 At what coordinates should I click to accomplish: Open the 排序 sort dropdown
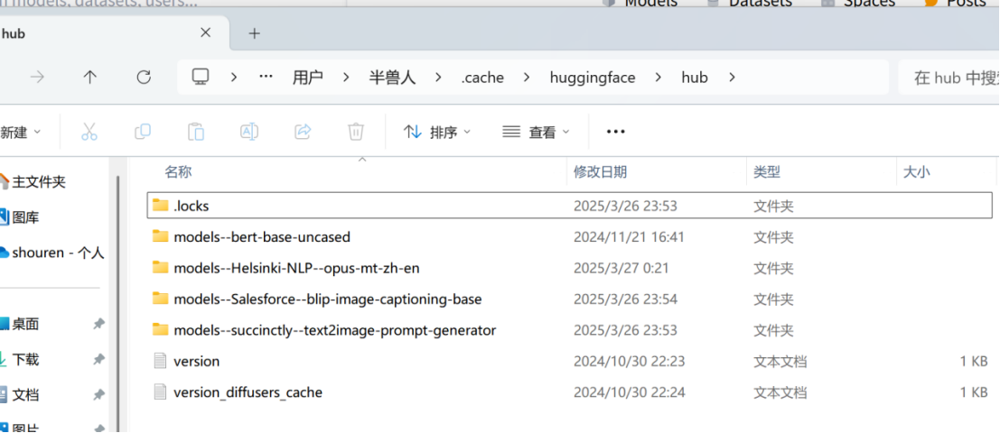[x=437, y=133]
